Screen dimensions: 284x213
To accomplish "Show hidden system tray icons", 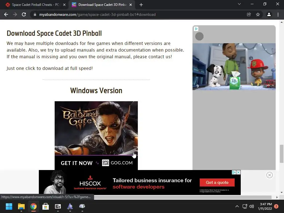I will pos(237,206).
